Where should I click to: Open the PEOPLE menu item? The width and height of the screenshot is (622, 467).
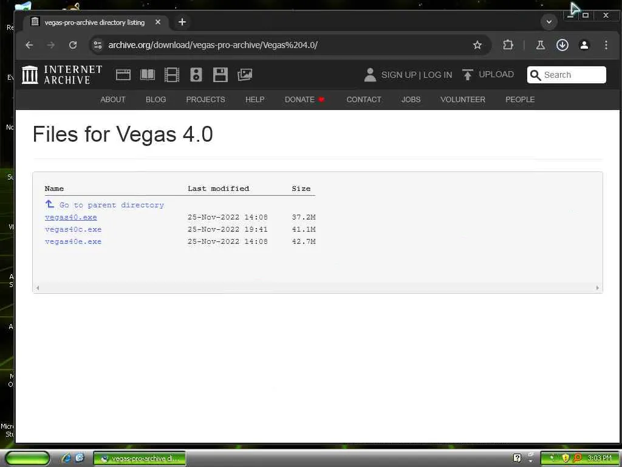click(520, 99)
